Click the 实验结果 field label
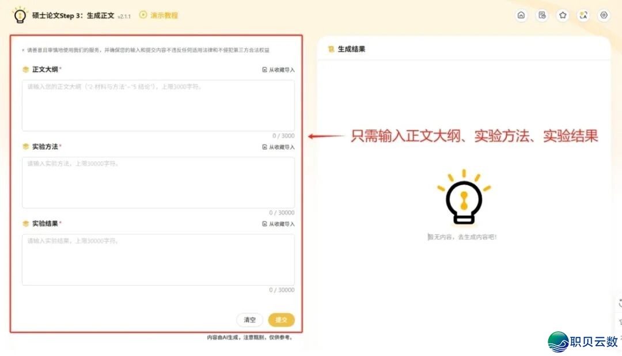This screenshot has width=622, height=356. tap(45, 224)
